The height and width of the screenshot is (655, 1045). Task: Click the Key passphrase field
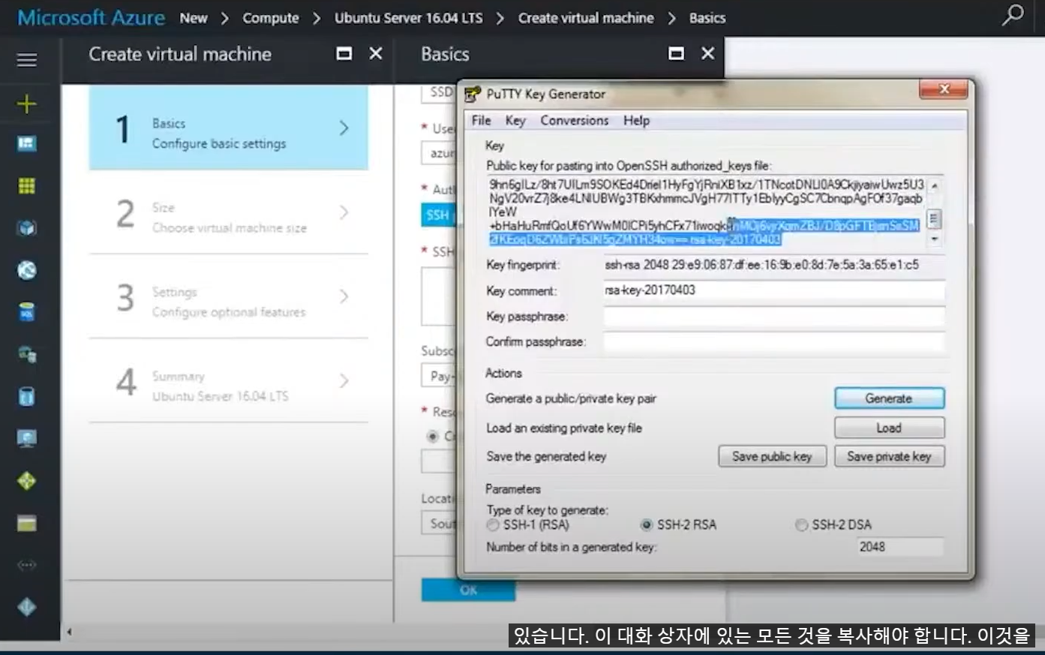[x=774, y=317]
